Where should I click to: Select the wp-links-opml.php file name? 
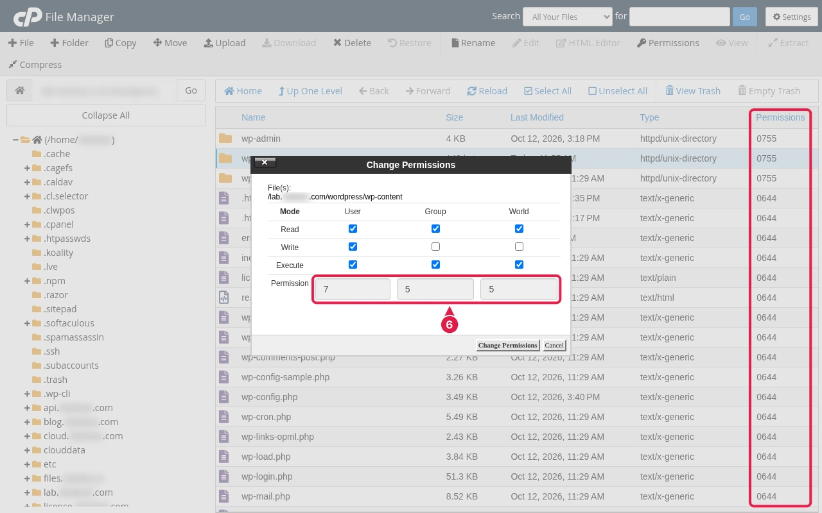(277, 437)
